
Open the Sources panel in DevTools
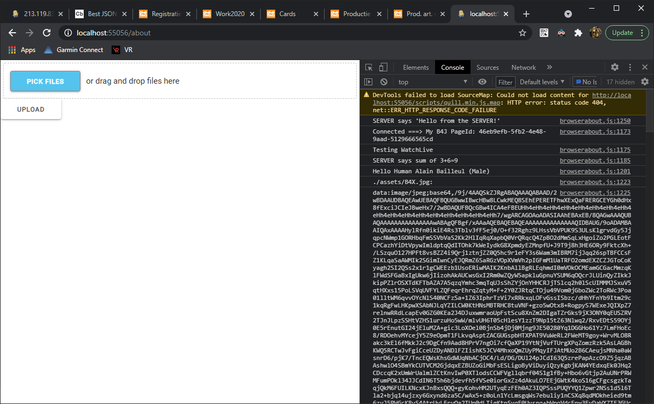tap(488, 68)
